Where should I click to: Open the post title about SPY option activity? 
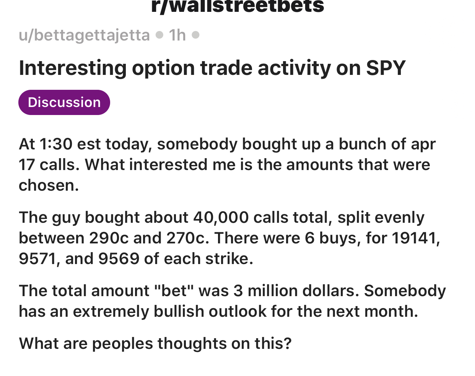click(212, 68)
